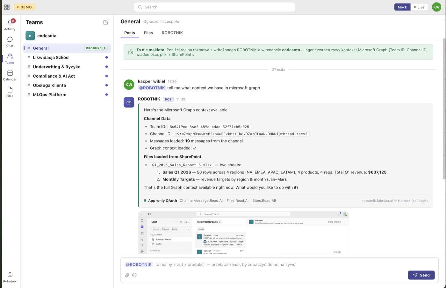Click the Channel ID code value
This screenshot has width=446, height=288.
click(x=241, y=134)
